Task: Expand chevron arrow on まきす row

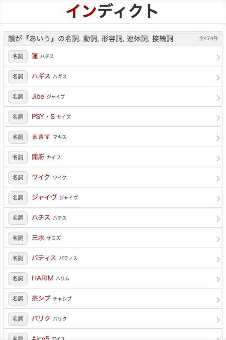Action: pyautogui.click(x=218, y=138)
